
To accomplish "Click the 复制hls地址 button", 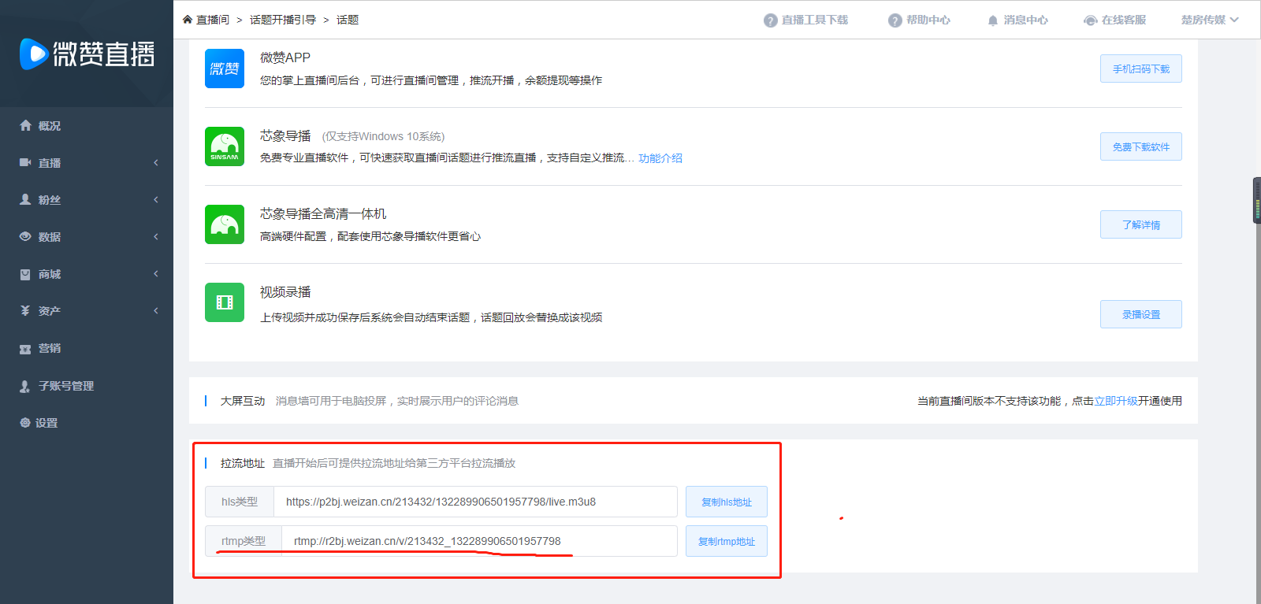I will tap(727, 502).
